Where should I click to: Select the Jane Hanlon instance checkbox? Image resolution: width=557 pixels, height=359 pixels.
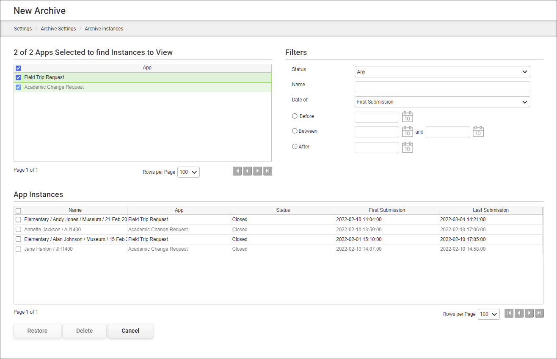pyautogui.click(x=18, y=249)
